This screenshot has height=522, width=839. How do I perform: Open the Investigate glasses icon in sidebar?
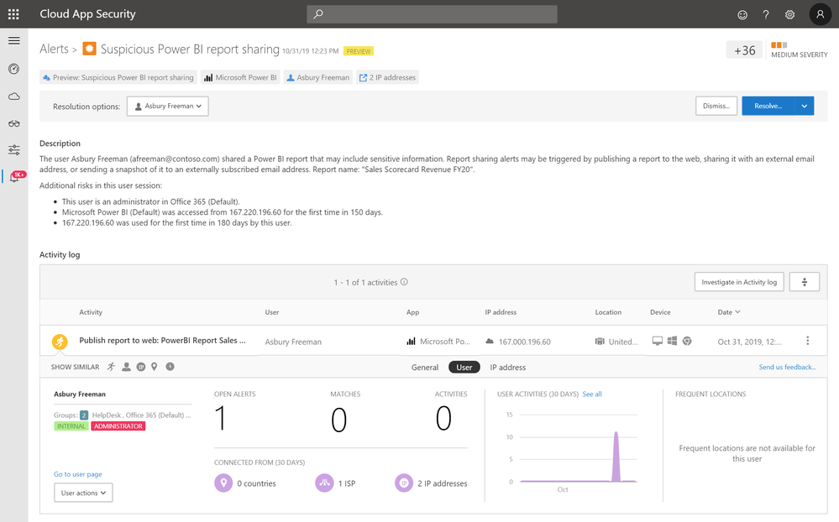[13, 123]
